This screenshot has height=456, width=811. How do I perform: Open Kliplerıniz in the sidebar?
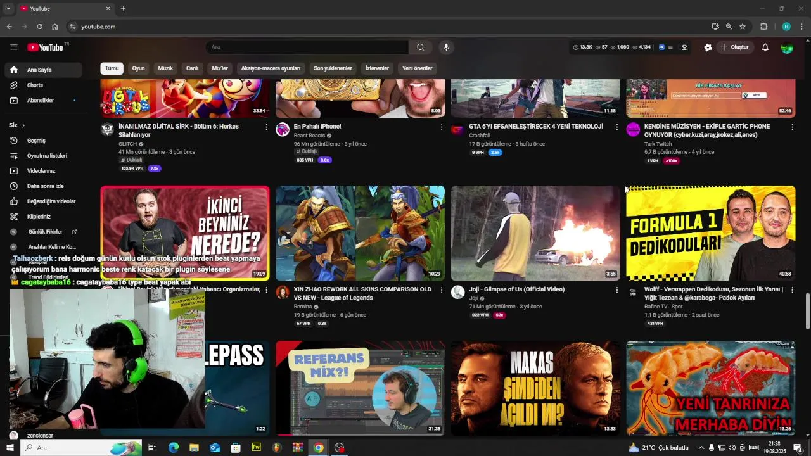(x=43, y=217)
